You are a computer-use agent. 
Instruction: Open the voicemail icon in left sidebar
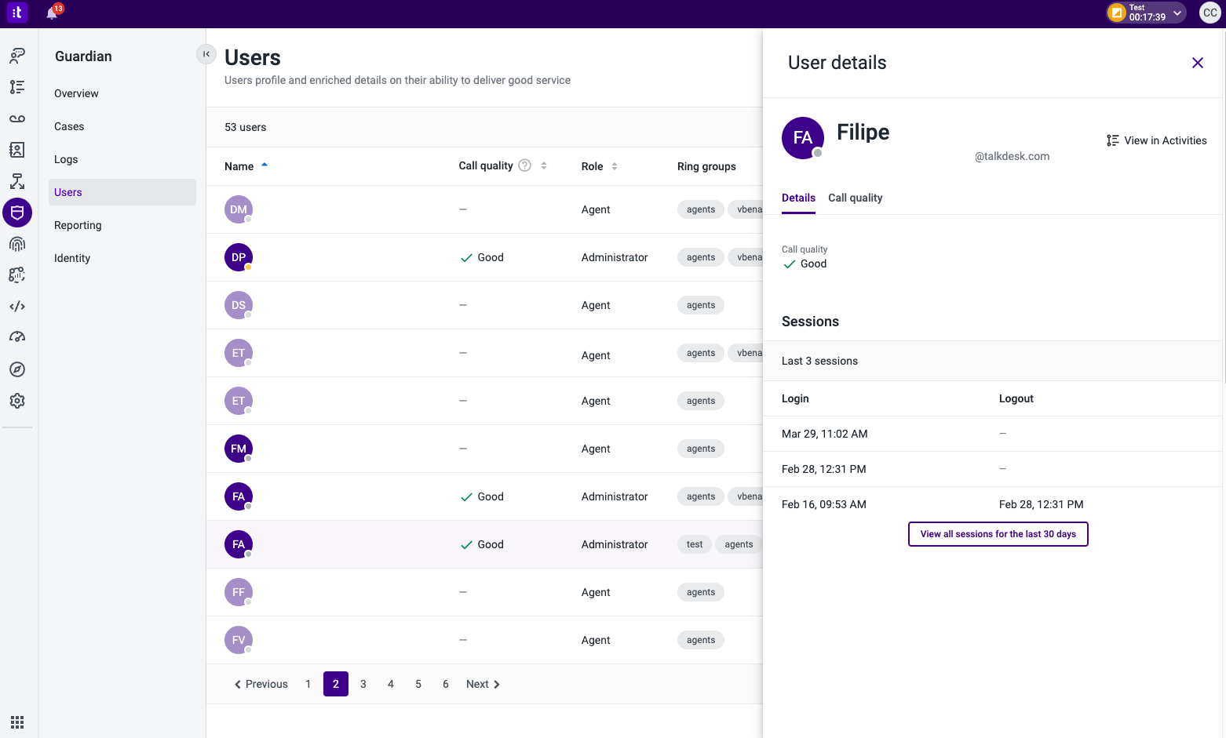click(x=17, y=118)
